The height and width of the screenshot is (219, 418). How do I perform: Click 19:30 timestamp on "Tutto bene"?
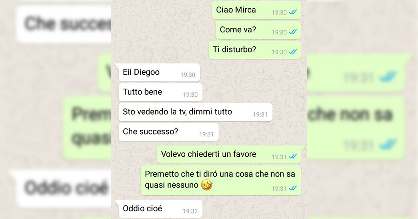pos(190,95)
